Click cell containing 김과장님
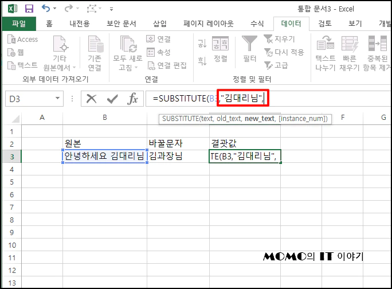392x289 pixels. [x=178, y=156]
